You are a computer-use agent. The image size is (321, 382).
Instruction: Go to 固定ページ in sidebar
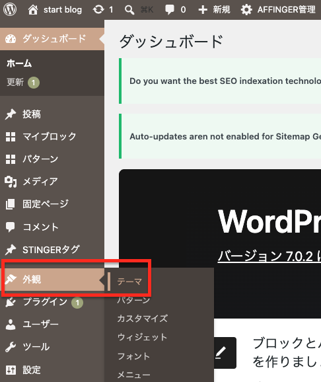(x=46, y=204)
